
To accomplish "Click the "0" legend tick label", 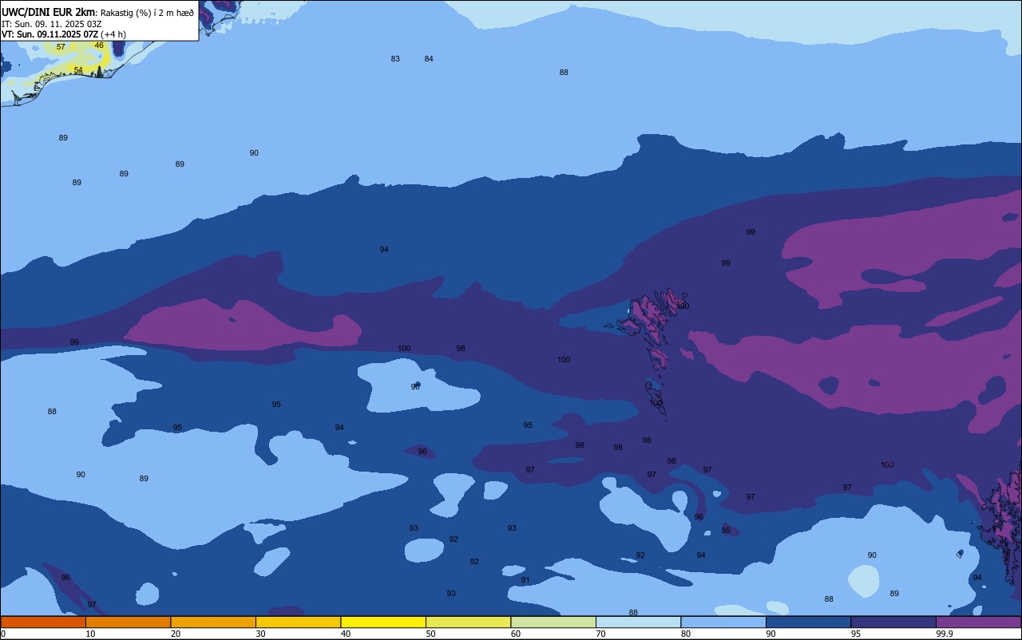I will pyautogui.click(x=3, y=634).
